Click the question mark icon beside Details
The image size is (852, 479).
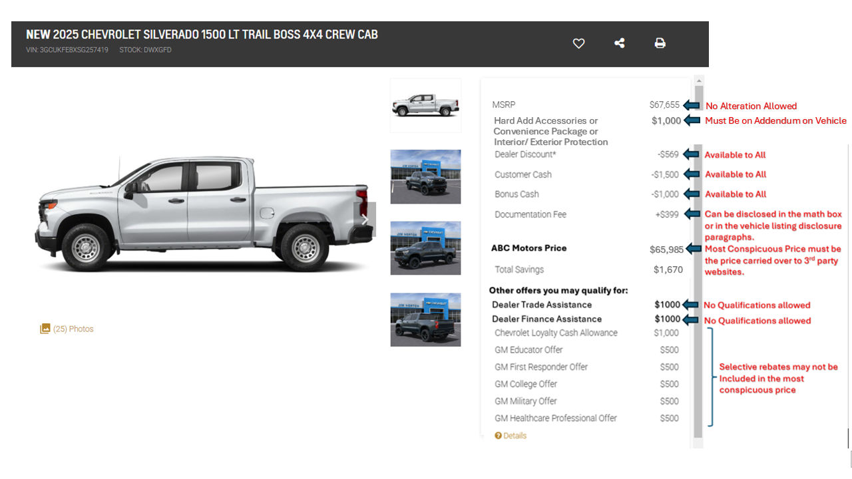point(498,436)
